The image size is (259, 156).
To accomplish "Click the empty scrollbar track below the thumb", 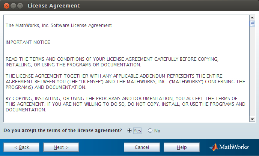I will tap(252, 75).
